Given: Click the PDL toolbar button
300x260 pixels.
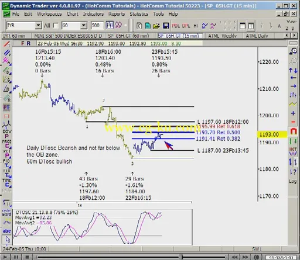Looking at the screenshot, I should point(176,26).
